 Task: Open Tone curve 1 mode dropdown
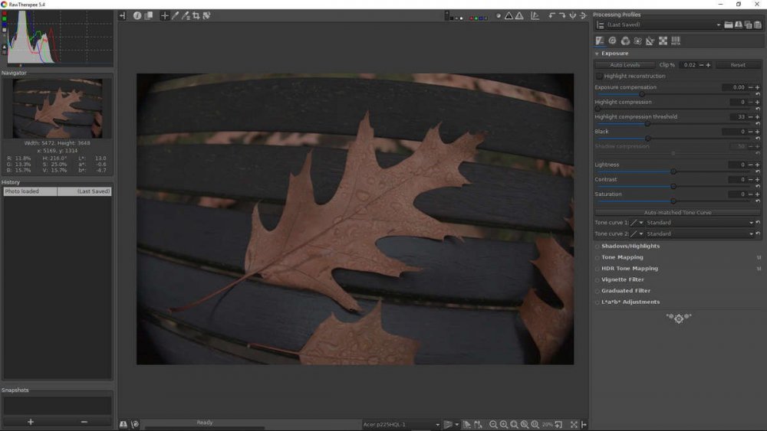coord(700,223)
